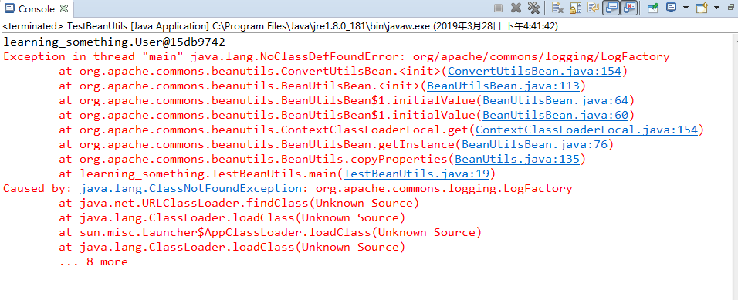This screenshot has width=738, height=300.
Task: Close the Console tab
Action: click(65, 8)
